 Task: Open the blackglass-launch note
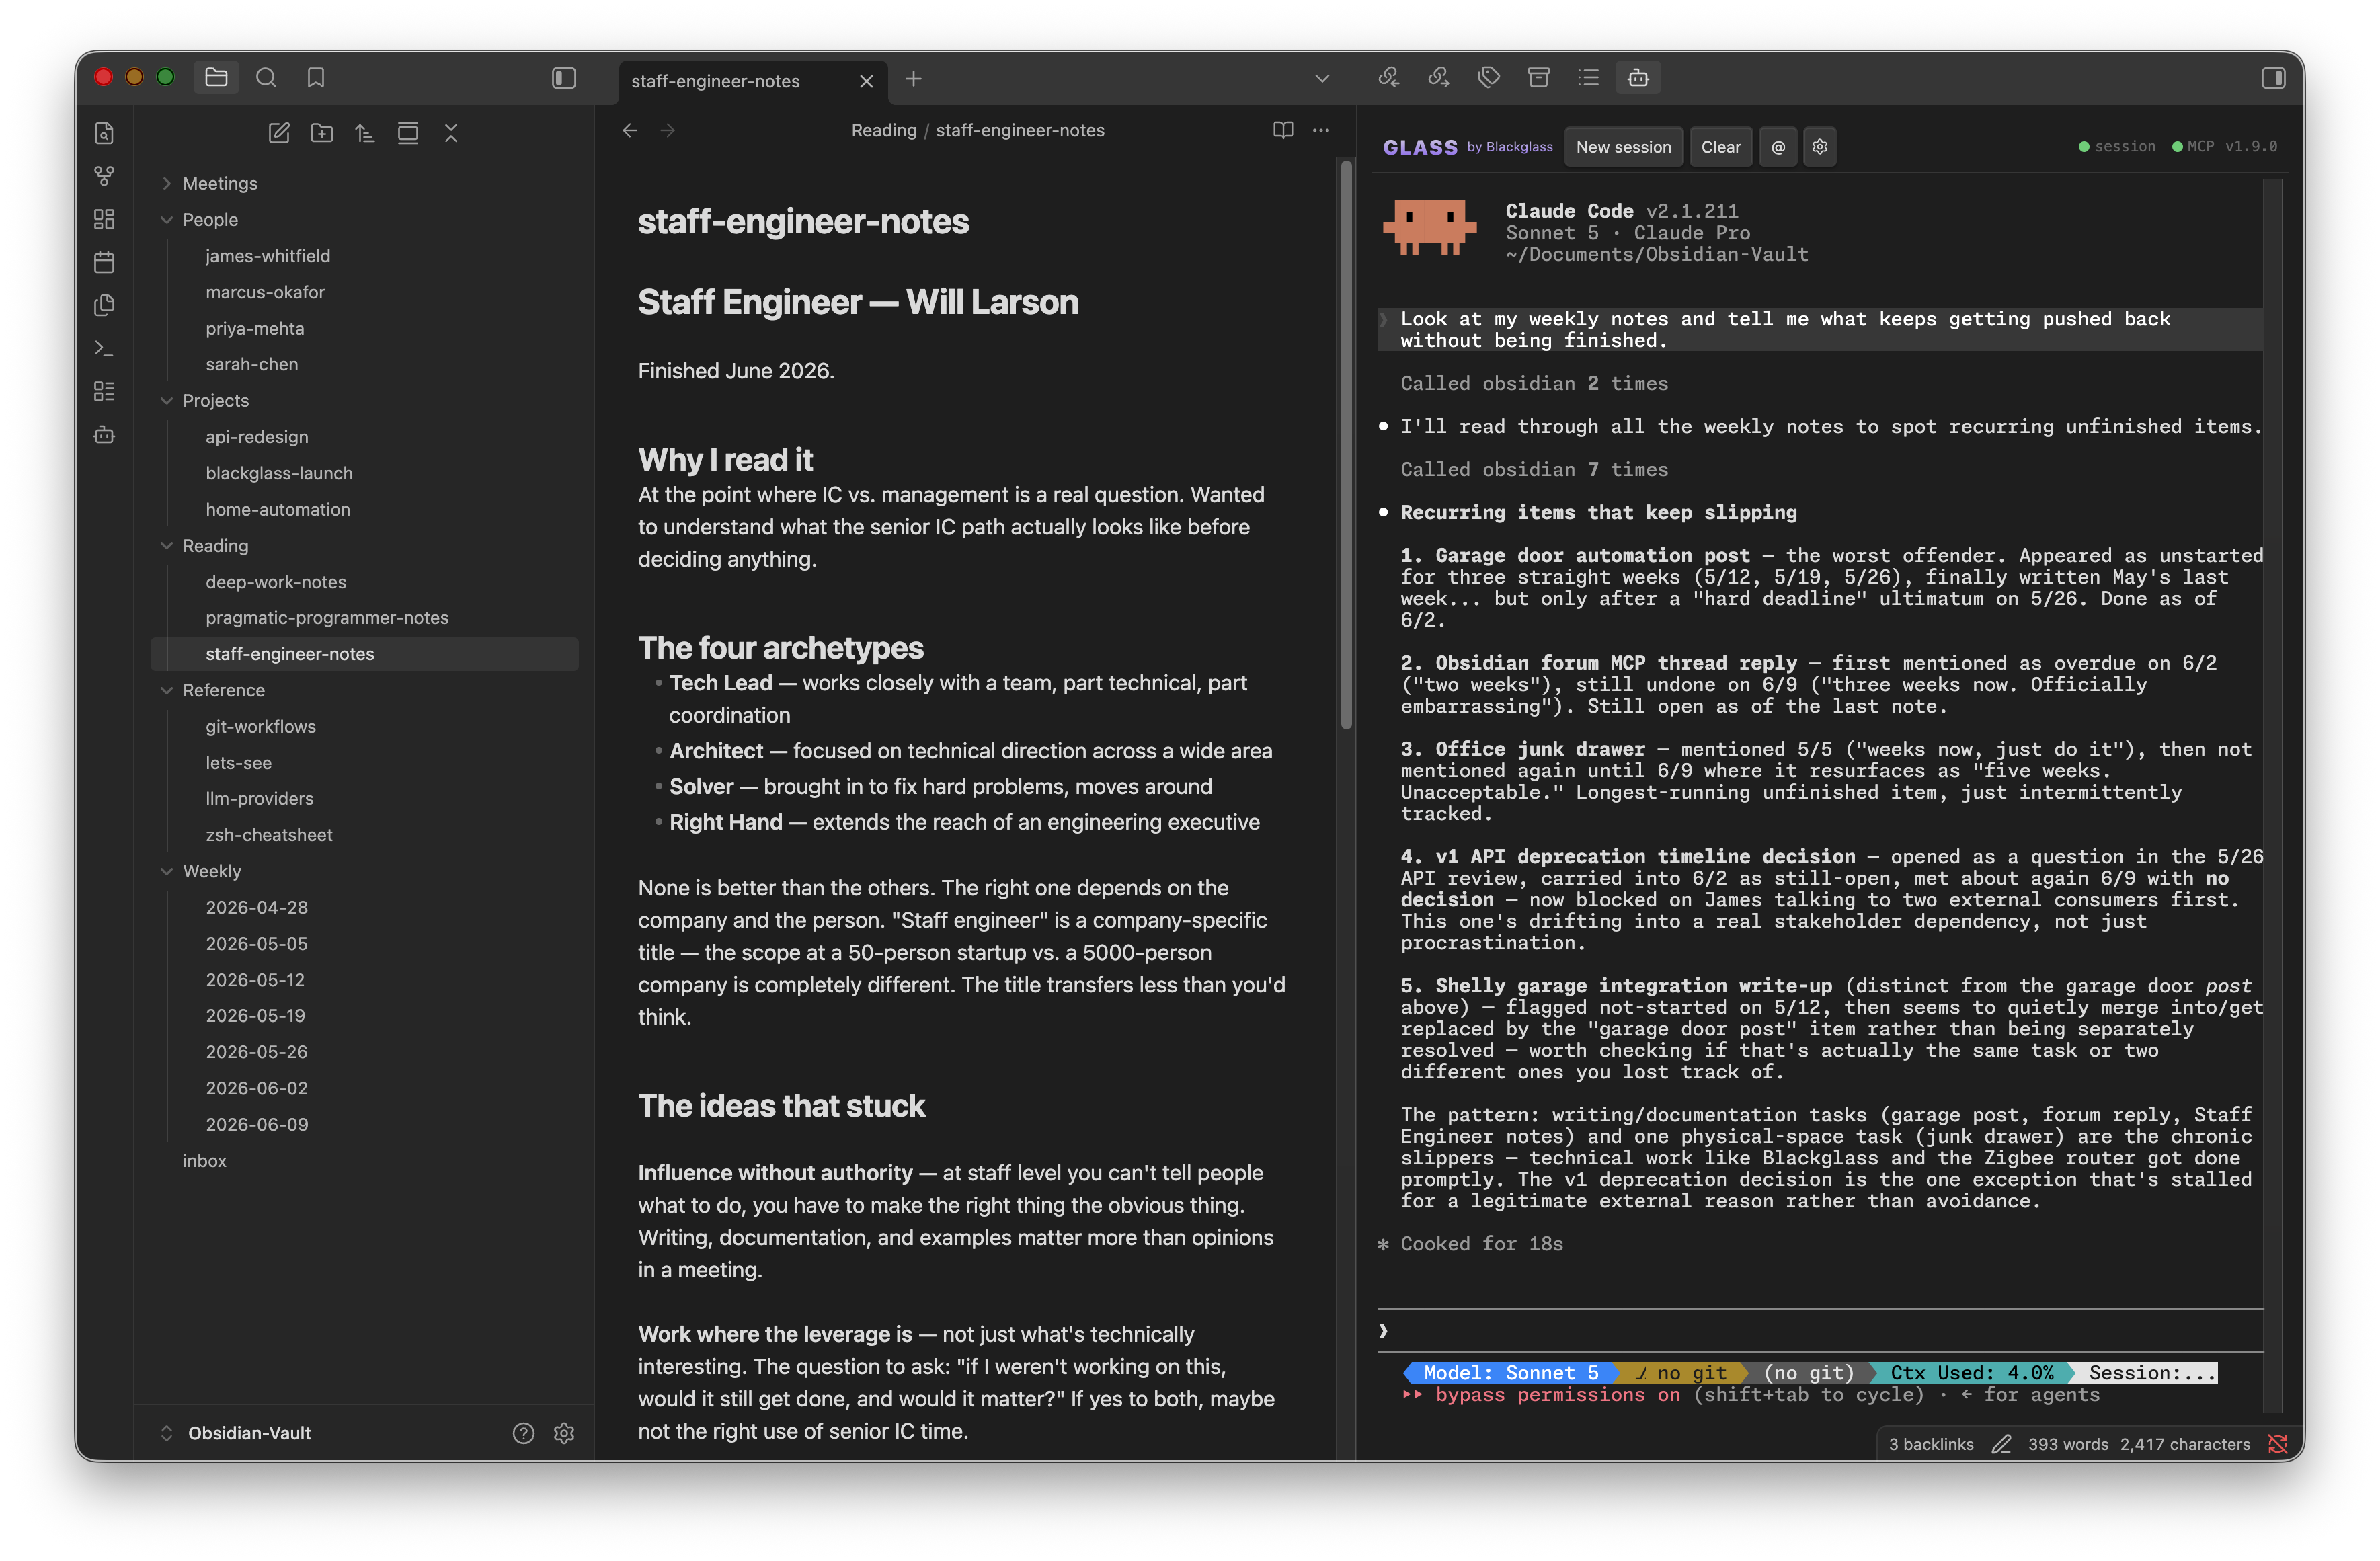[279, 473]
